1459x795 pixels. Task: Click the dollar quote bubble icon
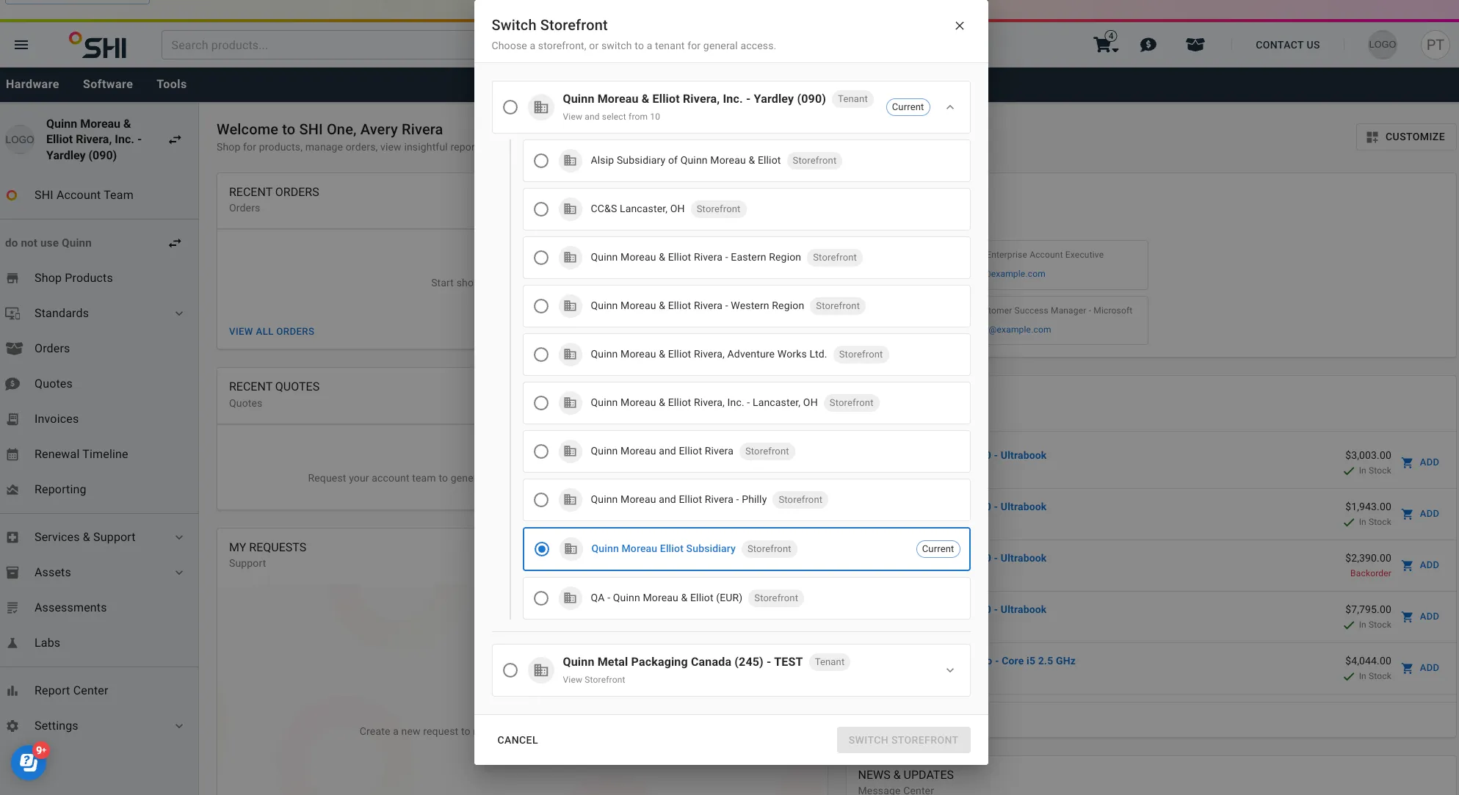coord(1148,45)
